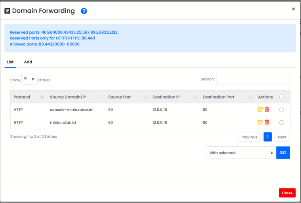Screen dimensions: 301x203
Task: Click the minio.rotan.id domain cell
Action: pyautogui.click(x=63, y=122)
